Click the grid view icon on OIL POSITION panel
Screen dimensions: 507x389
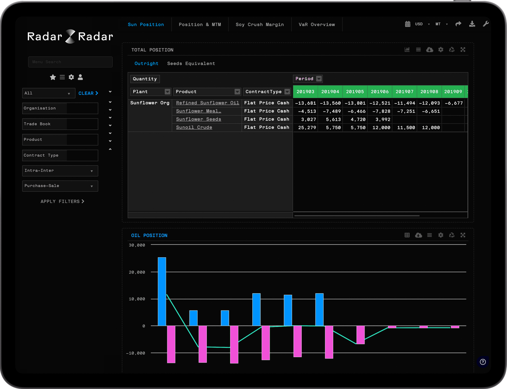point(407,235)
